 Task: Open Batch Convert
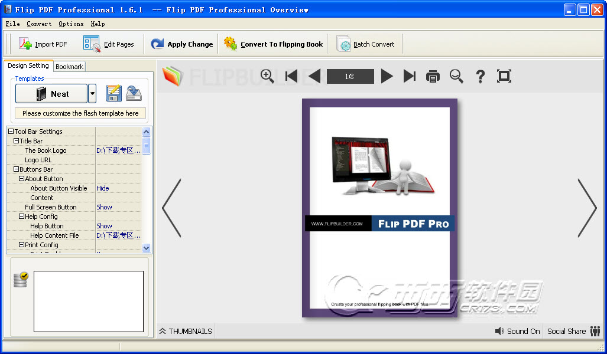[365, 44]
